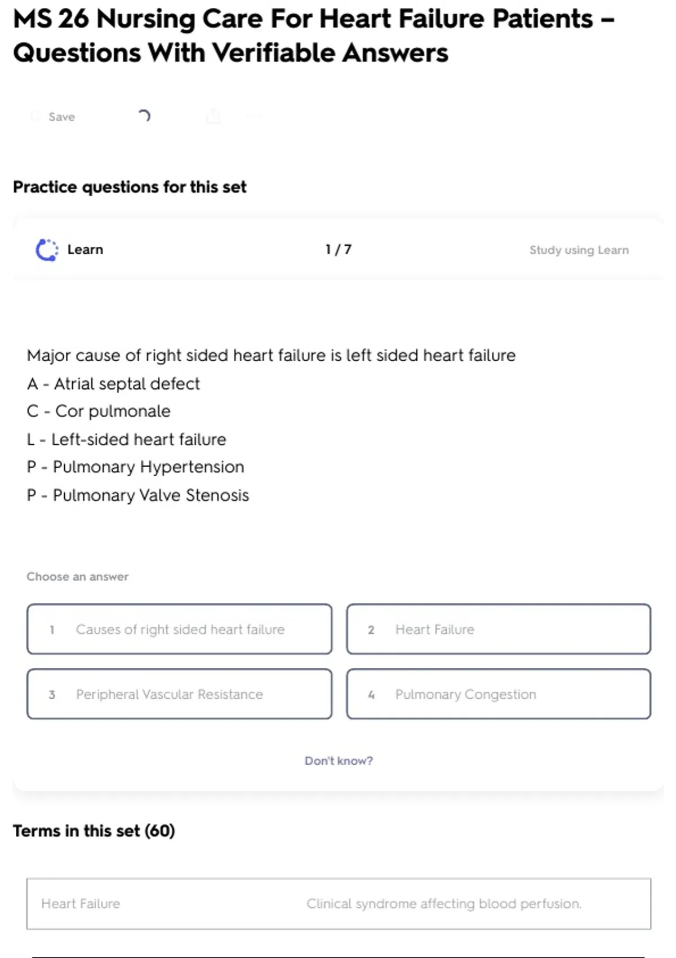Viewport: 676px width, 958px height.
Task: Click the number 2 badge on Heart Failure answer
Action: pos(371,630)
